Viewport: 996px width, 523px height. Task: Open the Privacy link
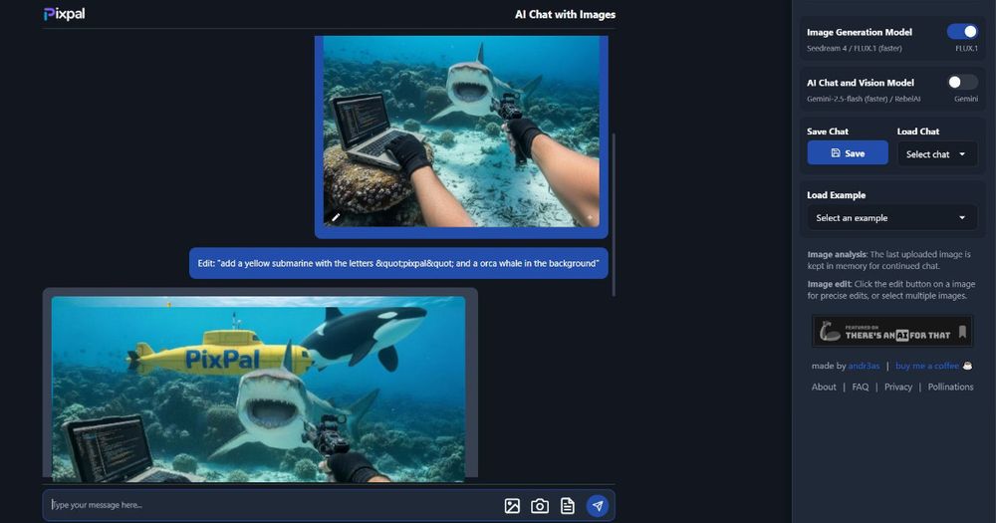click(x=898, y=387)
